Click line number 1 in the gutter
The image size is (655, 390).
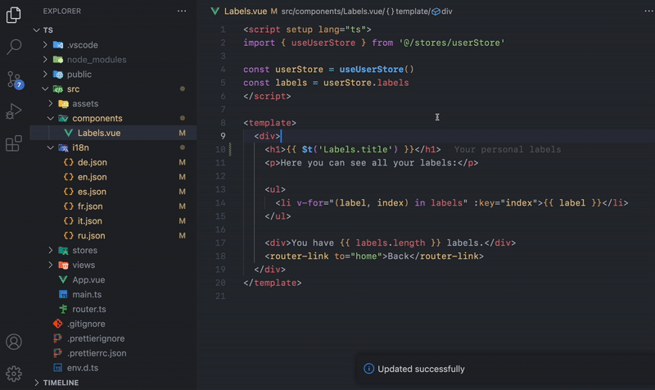click(223, 29)
